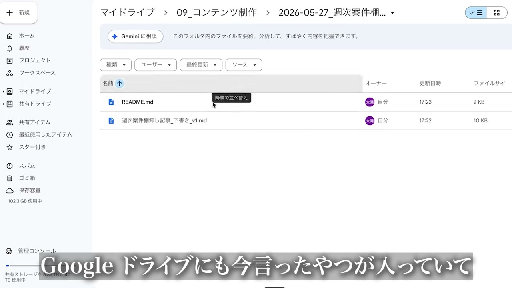512x288 pixels.
Task: Open 共有アイテム in the sidebar
Action: coord(35,122)
